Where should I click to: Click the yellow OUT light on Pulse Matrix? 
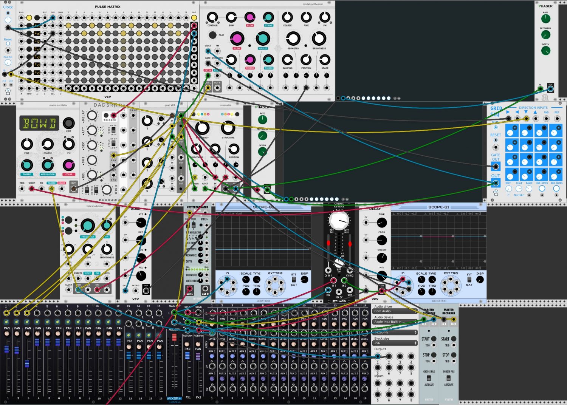[194, 18]
